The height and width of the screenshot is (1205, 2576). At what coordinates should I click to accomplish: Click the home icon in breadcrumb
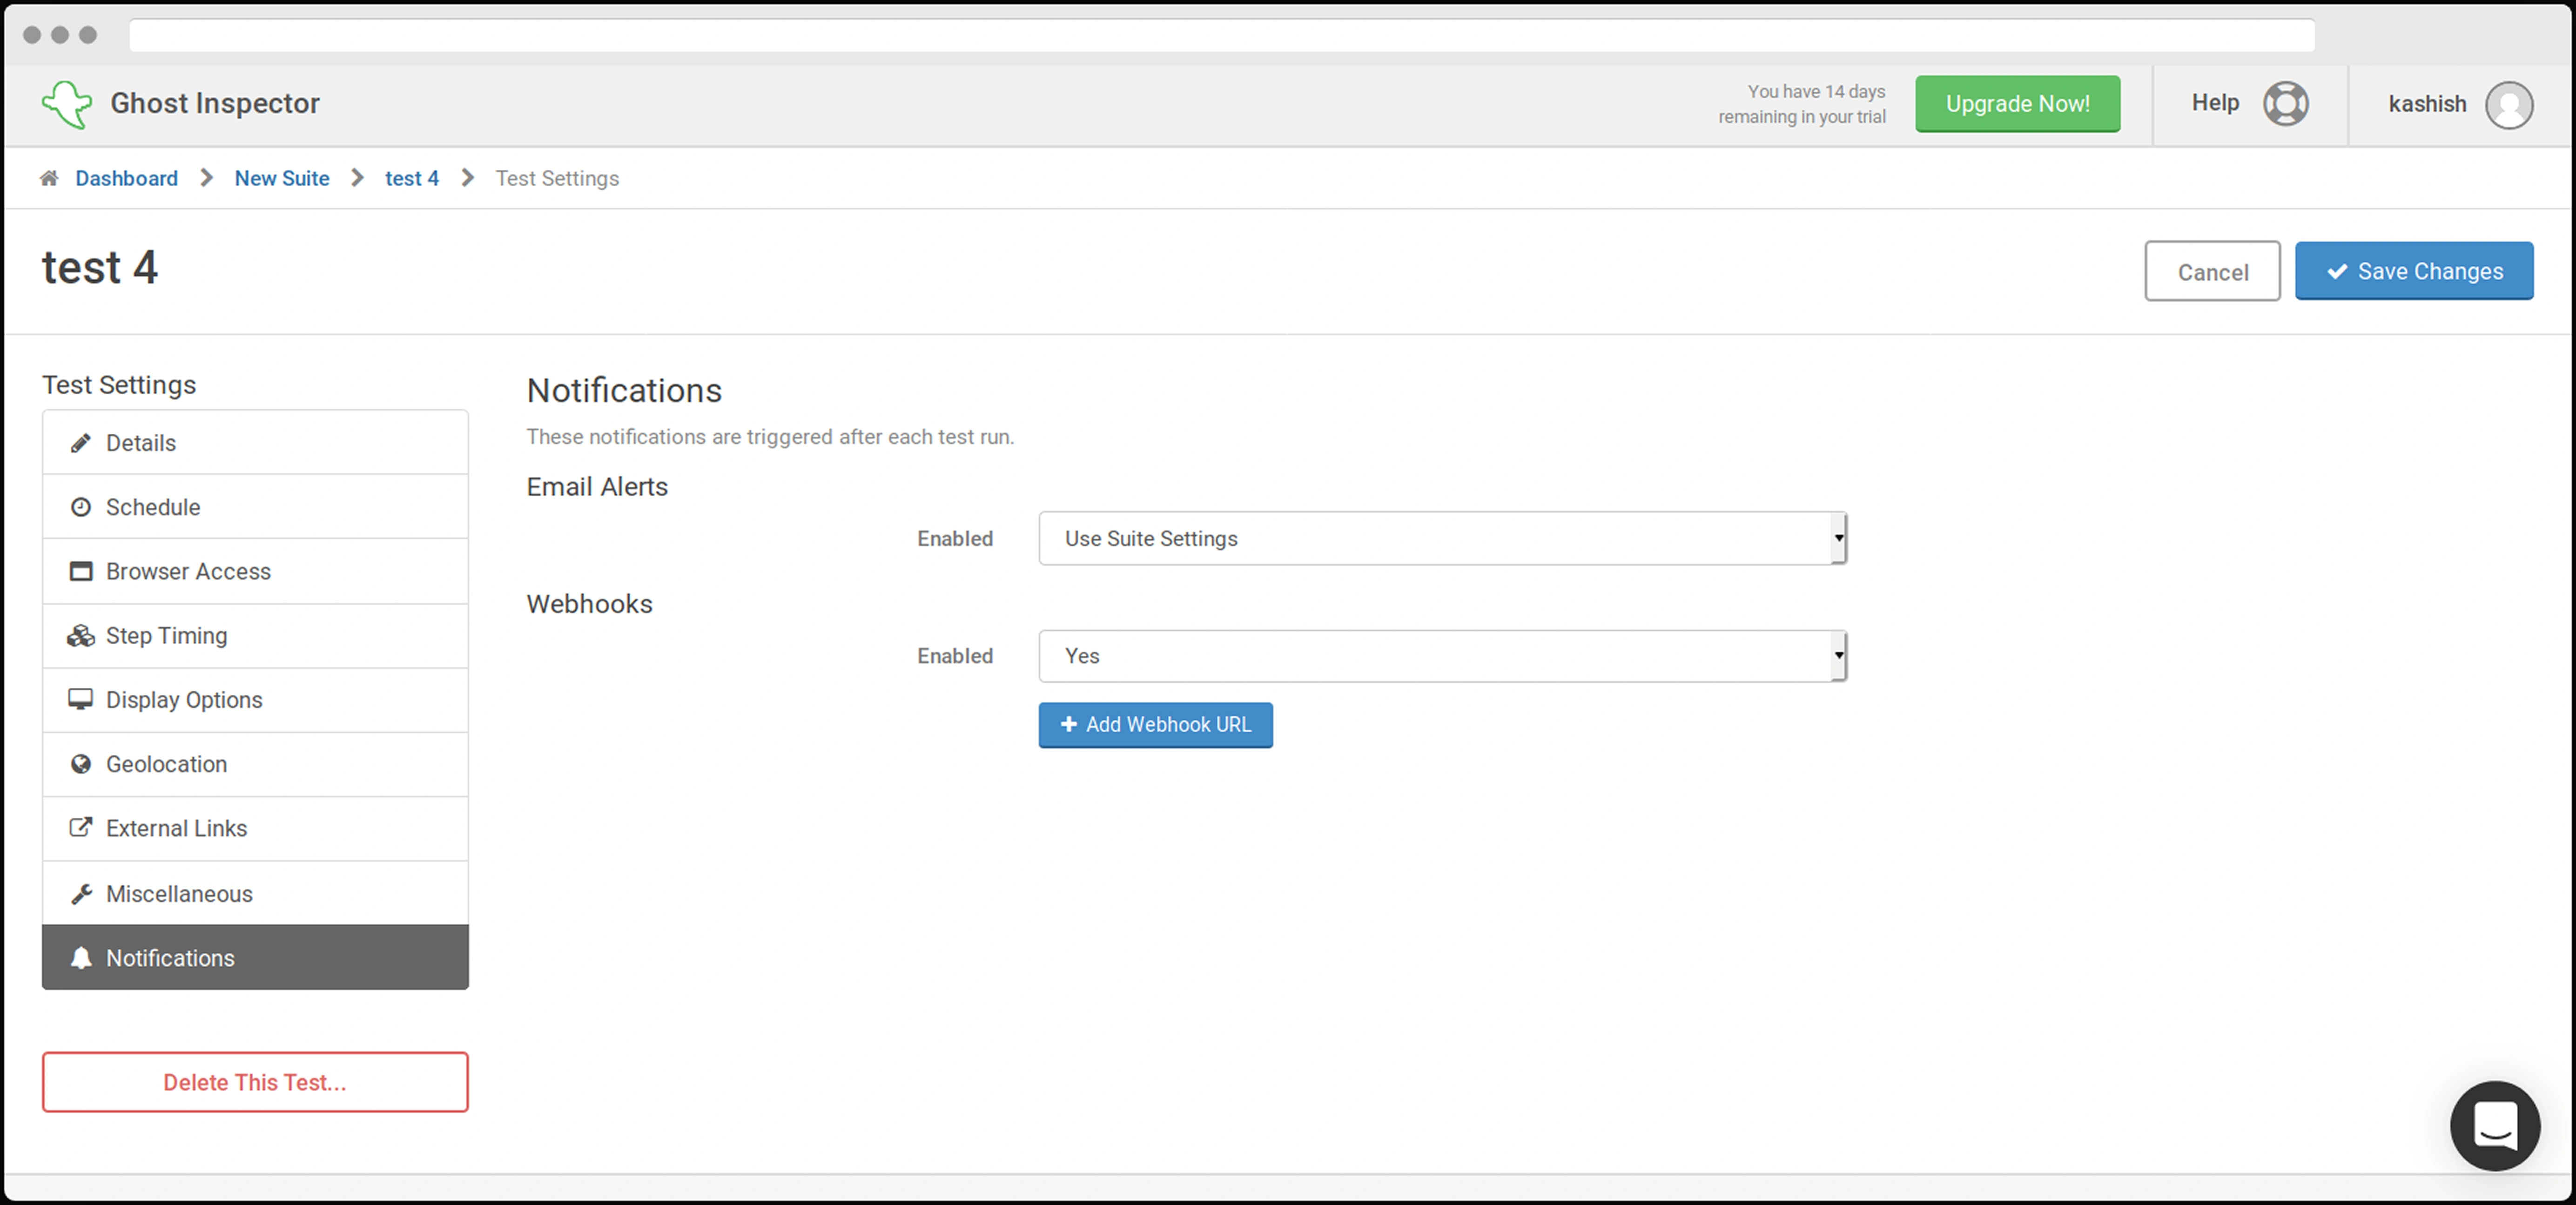click(48, 178)
